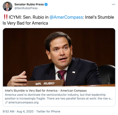Viewport: 118px width, 115px height.
Task: Click the Senator Rubio Press profile avatar
Action: pos(7,6)
